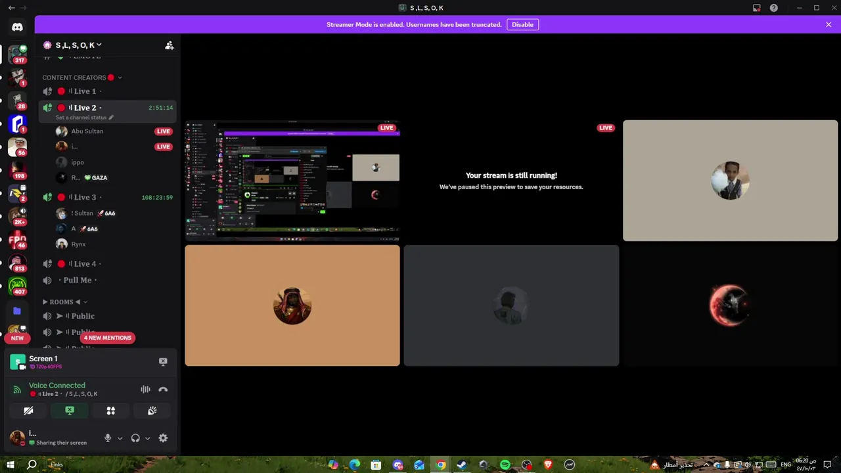Screen dimensions: 841x473
Task: Open the server showing 2K+ badge
Action: (17, 216)
